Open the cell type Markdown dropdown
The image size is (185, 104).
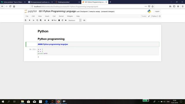tap(75, 20)
